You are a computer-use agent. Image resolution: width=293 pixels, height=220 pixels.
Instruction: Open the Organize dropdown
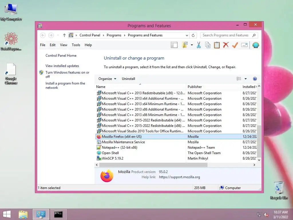pos(107,79)
